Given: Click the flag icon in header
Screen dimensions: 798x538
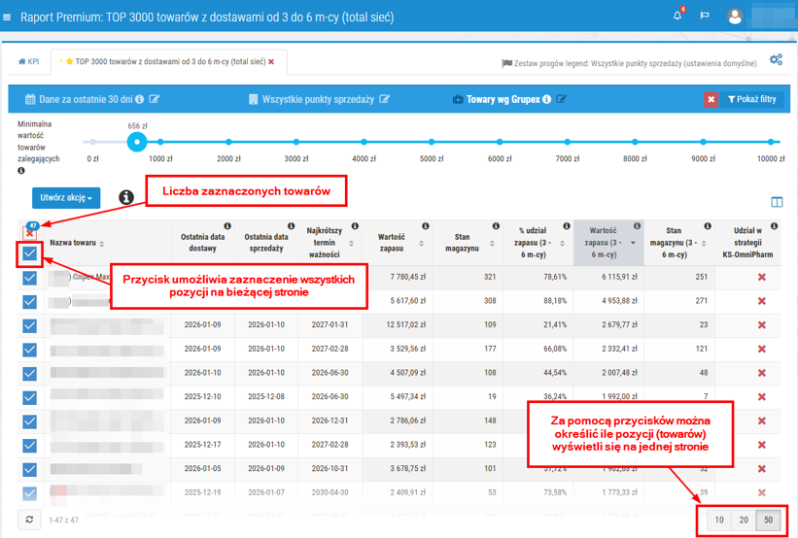Looking at the screenshot, I should click(x=705, y=17).
